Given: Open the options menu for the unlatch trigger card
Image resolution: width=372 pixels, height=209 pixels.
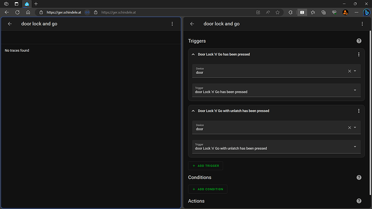Looking at the screenshot, I should (359, 111).
